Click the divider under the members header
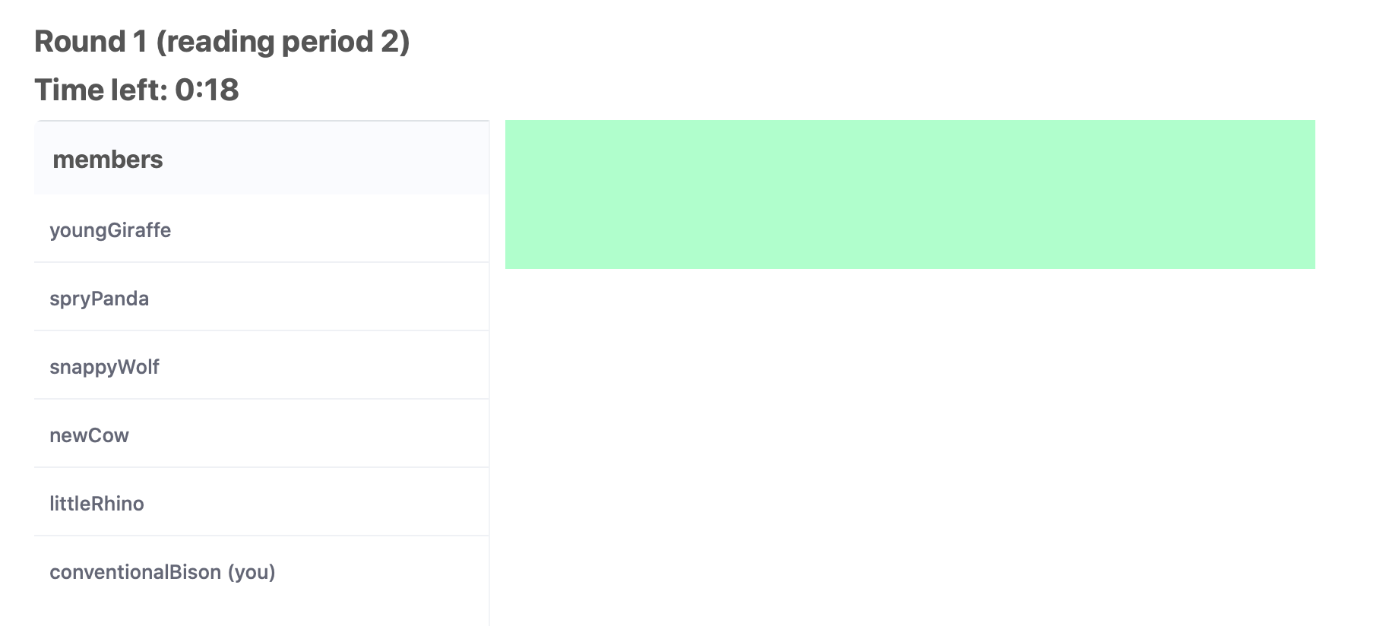The image size is (1386, 626). pyautogui.click(x=261, y=195)
